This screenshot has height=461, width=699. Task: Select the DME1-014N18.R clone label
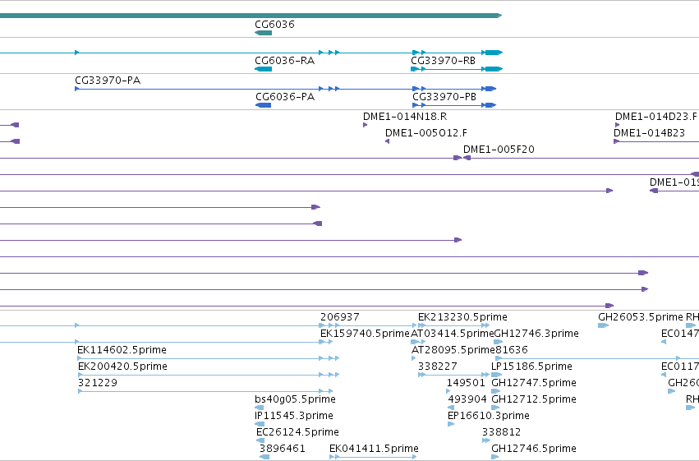coord(405,117)
